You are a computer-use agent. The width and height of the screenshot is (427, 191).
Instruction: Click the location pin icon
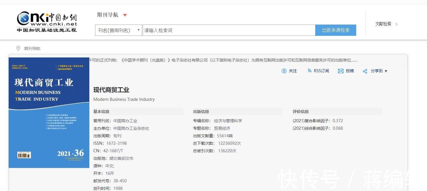tap(18, 48)
